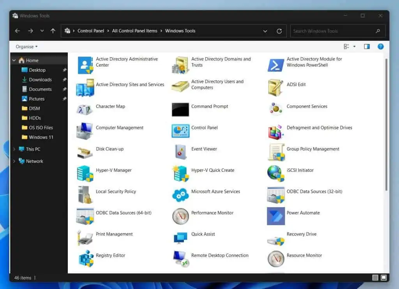Select Downloads in the navigation pane
Viewport: 399px width, 289px height.
(40, 79)
